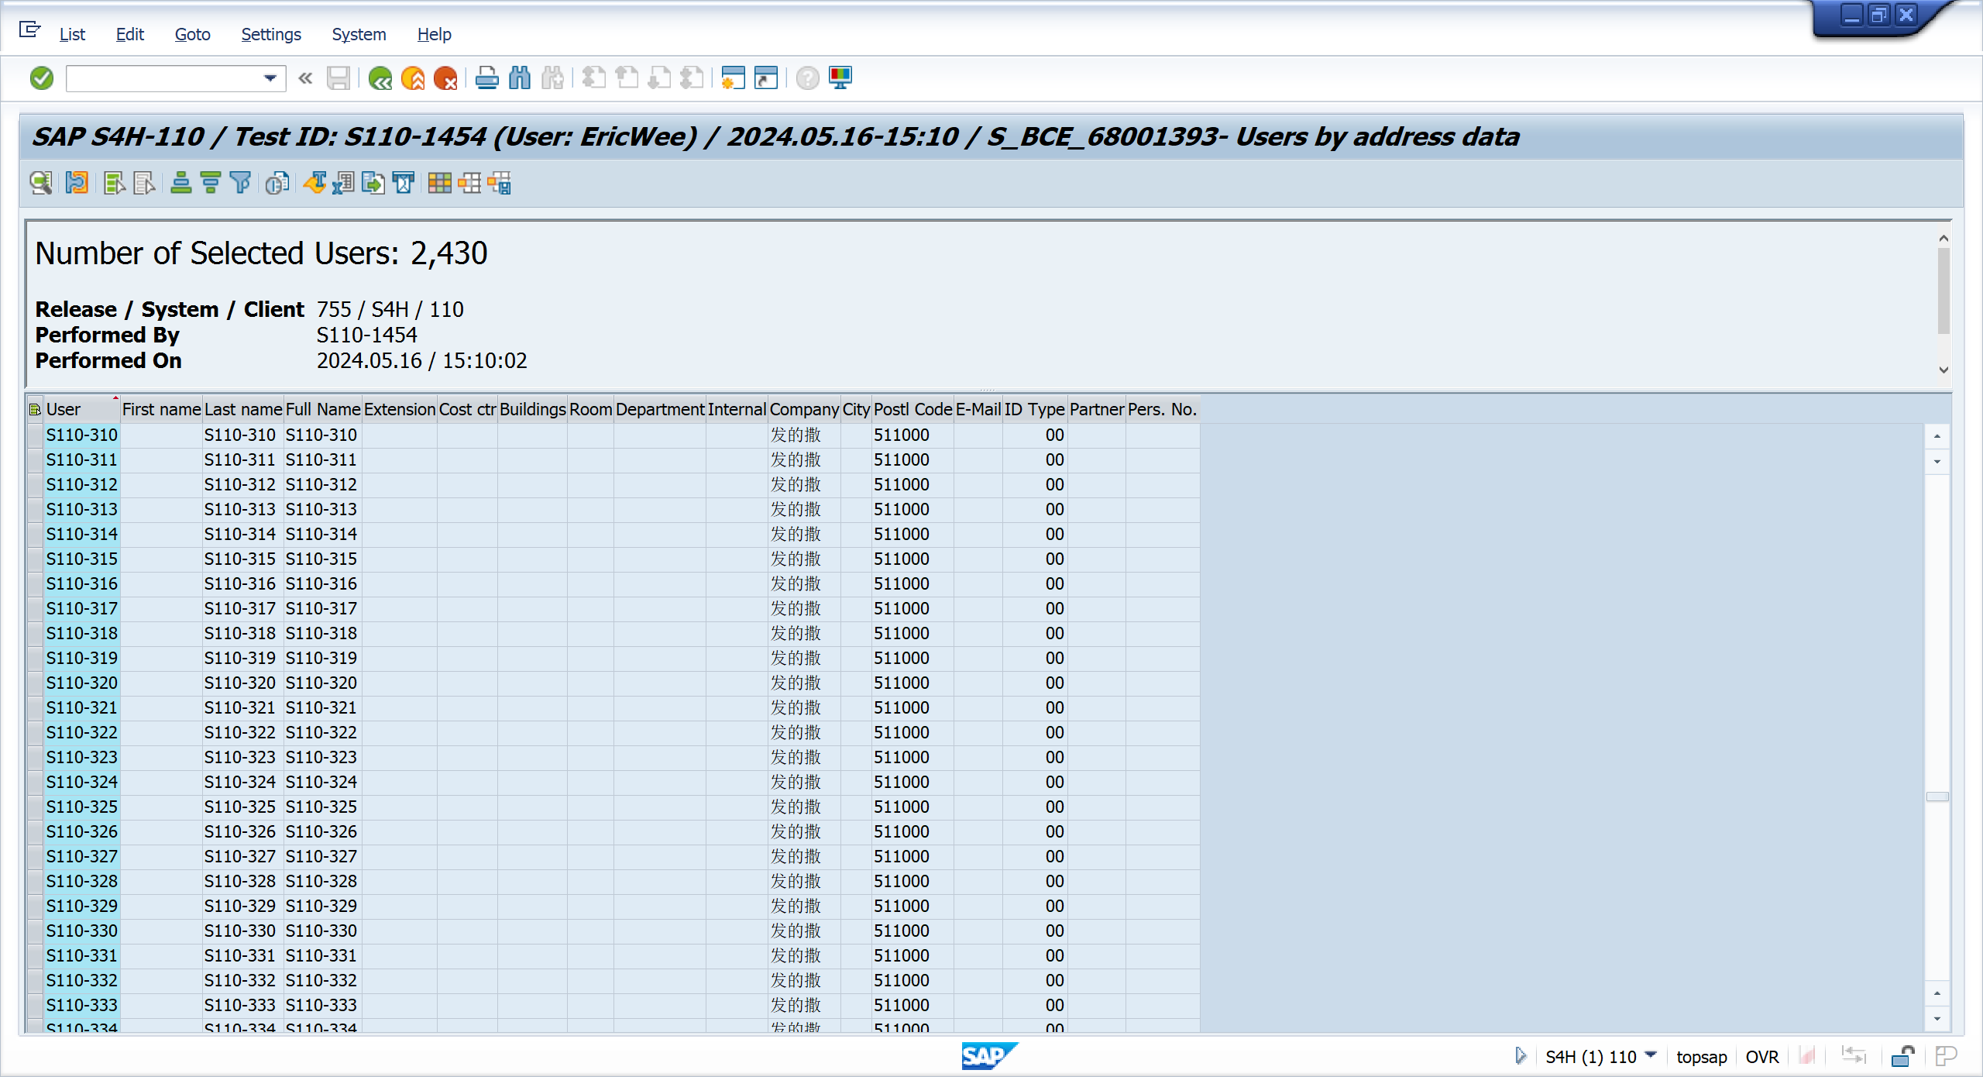Image resolution: width=1983 pixels, height=1077 pixels.
Task: Click the Sort ascending icon
Action: pos(180,184)
